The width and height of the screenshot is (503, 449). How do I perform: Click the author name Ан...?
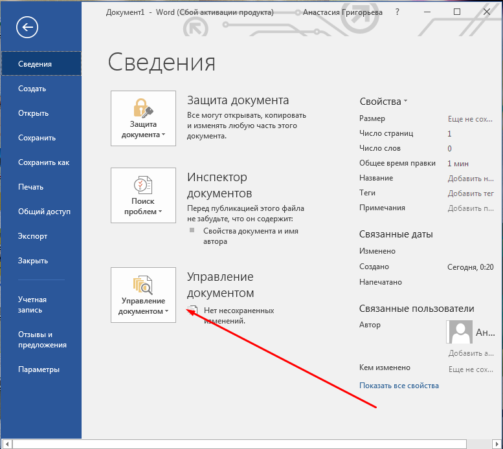tap(486, 333)
